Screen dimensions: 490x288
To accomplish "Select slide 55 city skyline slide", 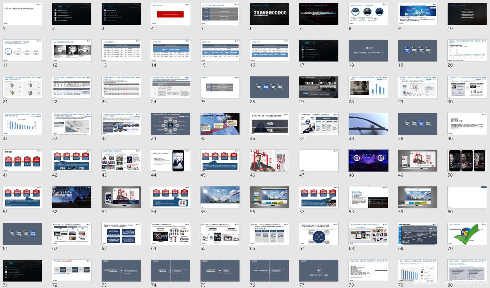I will (220, 197).
